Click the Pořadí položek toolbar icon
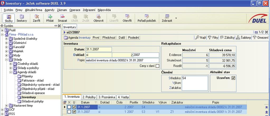Image resolution: width=270 pixels, height=116 pixels. [147, 18]
